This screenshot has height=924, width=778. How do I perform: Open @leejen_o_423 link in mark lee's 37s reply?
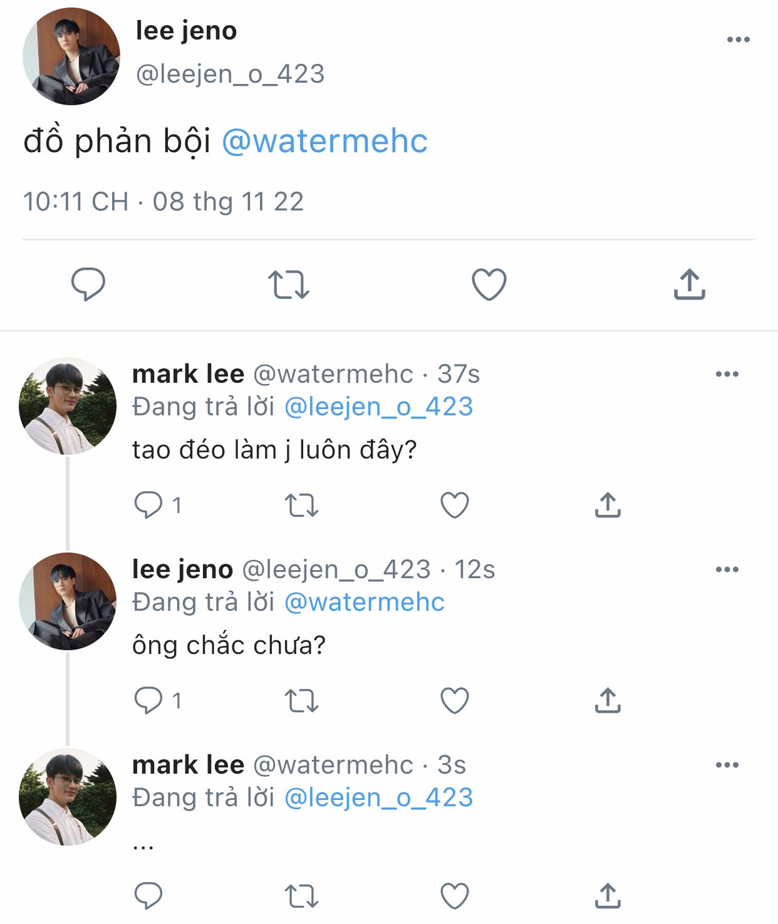click(x=378, y=407)
